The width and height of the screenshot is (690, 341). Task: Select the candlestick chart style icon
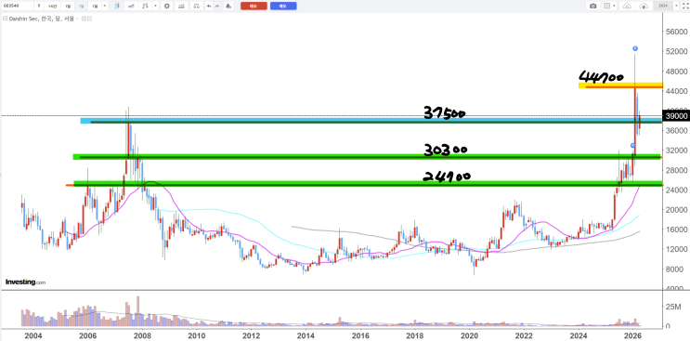pos(117,6)
